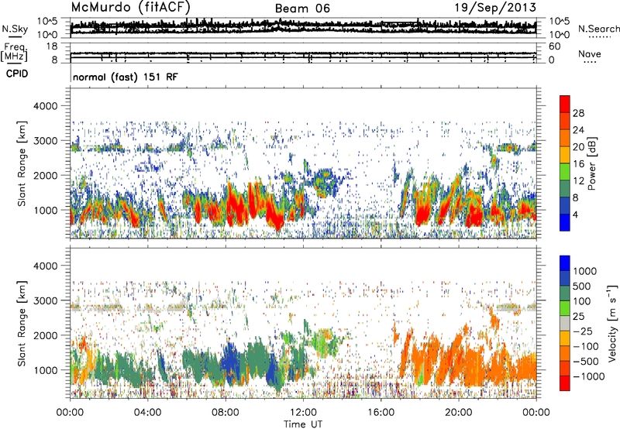The width and height of the screenshot is (620, 429).
Task: Select the 'Freq. [MHz]' axis label
Action: [14, 53]
